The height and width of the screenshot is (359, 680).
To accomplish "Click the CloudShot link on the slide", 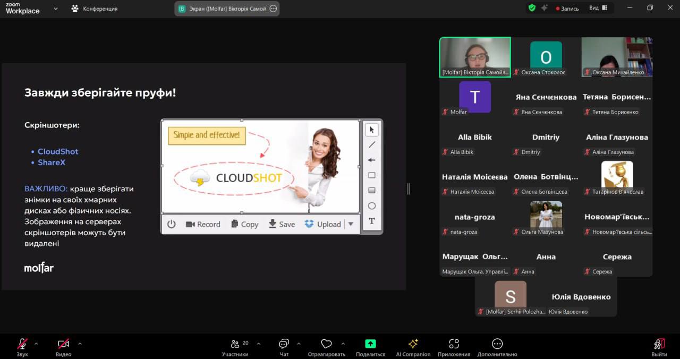I will coord(58,151).
